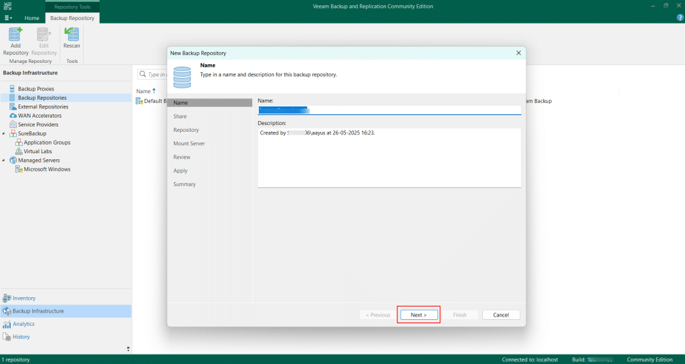Screen dimensions: 685x364
Task: Select the Apply wizard step
Action: click(x=181, y=171)
